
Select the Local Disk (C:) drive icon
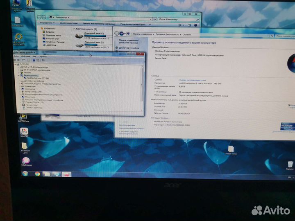pos(79,35)
